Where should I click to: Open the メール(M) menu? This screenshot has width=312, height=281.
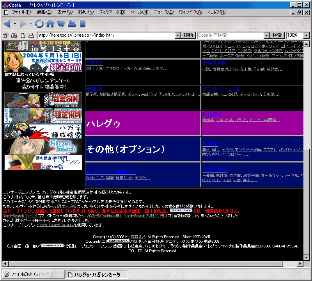point(140,12)
